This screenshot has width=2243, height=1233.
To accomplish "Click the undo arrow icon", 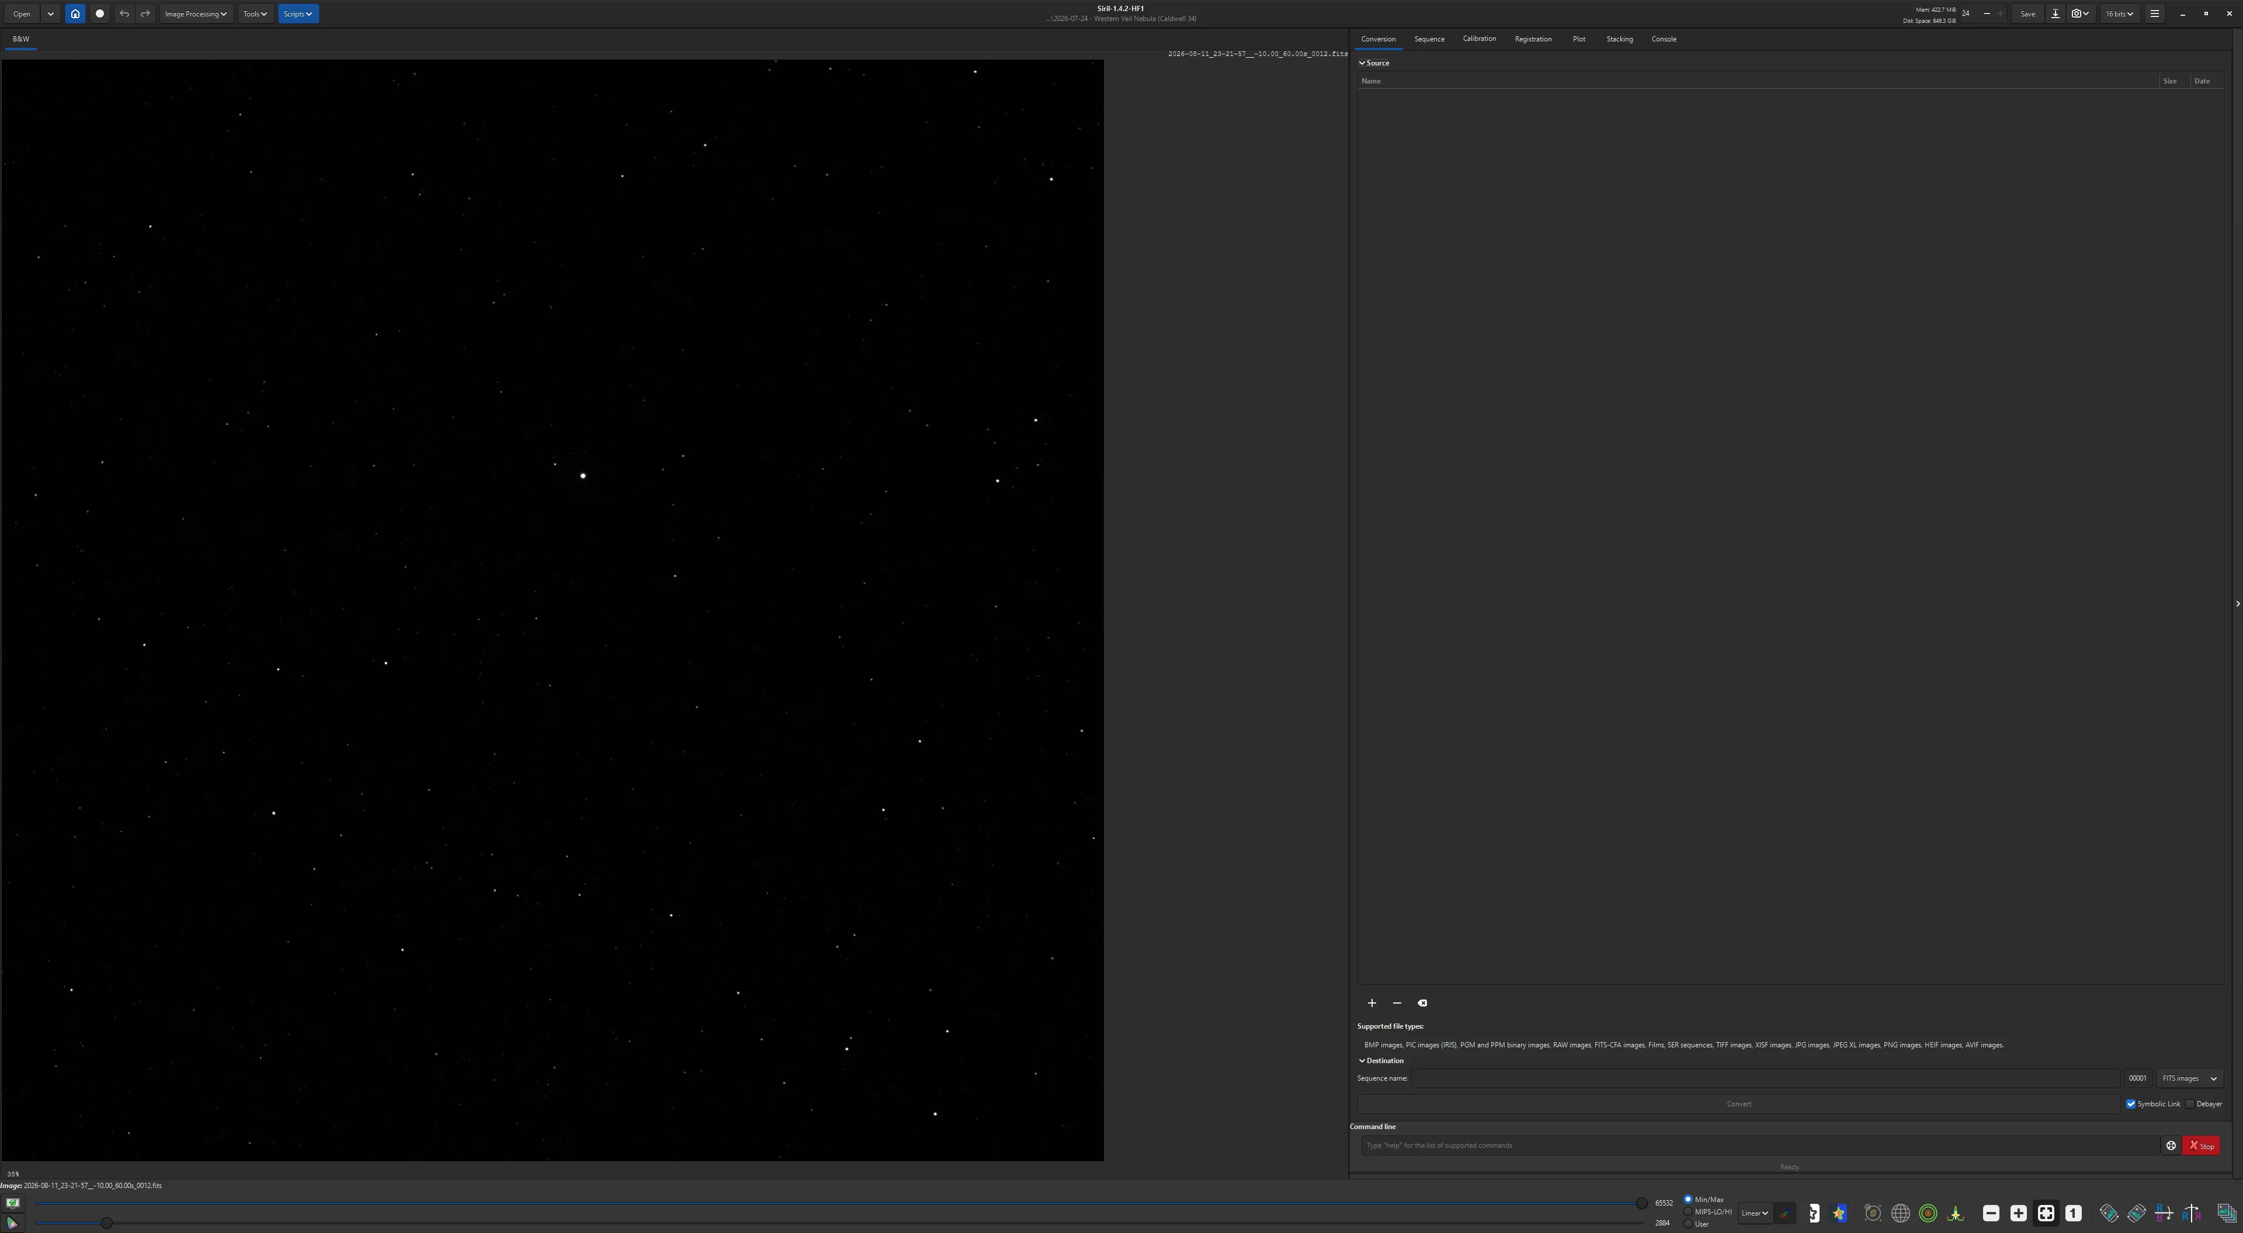I will [124, 14].
